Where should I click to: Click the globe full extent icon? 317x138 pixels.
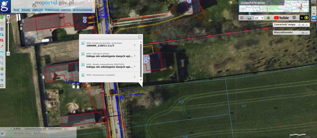2,69
